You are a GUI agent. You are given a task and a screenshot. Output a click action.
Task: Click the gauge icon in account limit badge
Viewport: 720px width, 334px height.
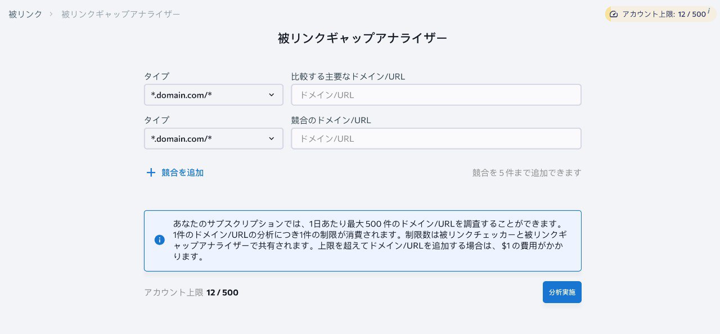click(614, 14)
